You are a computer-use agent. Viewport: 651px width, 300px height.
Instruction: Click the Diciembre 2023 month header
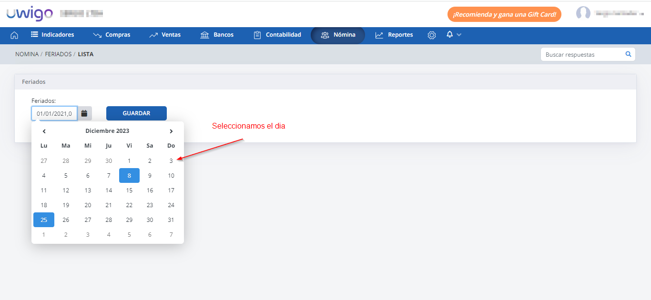107,131
